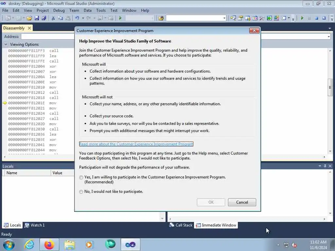This screenshot has width=335, height=251.
Task: Select the Locals tab
Action: (x=12, y=225)
